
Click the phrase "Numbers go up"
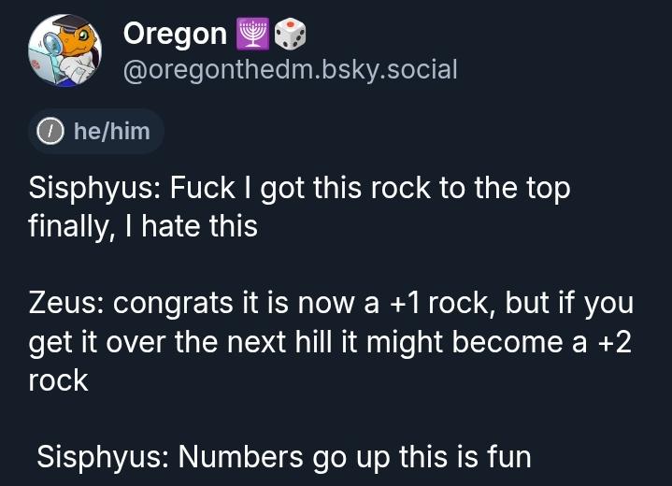click(x=283, y=458)
